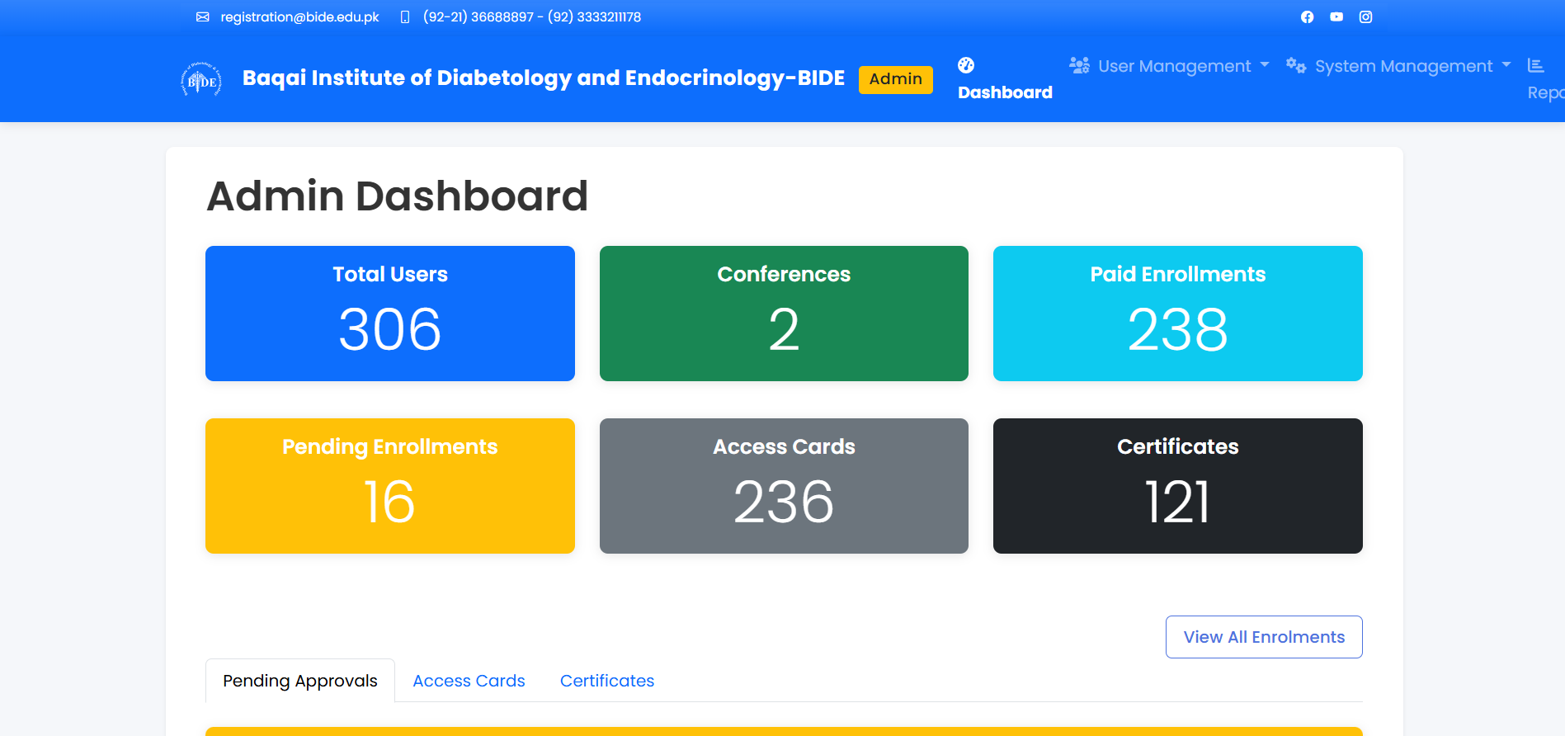Click the System Management gears icon
1565x736 pixels.
[x=1296, y=65]
